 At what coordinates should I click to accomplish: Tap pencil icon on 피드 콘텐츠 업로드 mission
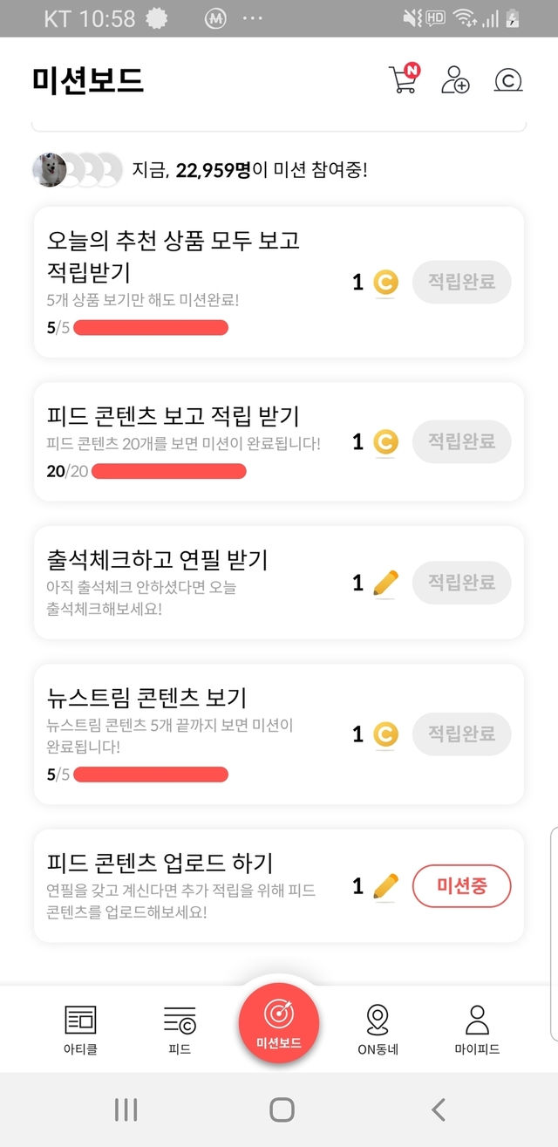point(384,886)
